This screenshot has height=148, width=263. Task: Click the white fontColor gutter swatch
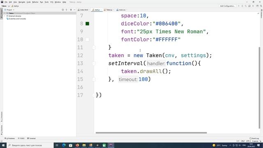tap(87, 39)
